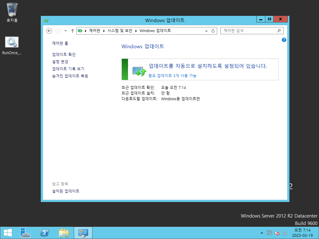Refresh the Windows Update page

pyautogui.click(x=213, y=31)
